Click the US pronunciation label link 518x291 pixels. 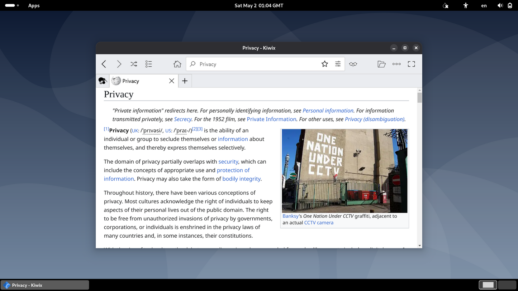168,131
